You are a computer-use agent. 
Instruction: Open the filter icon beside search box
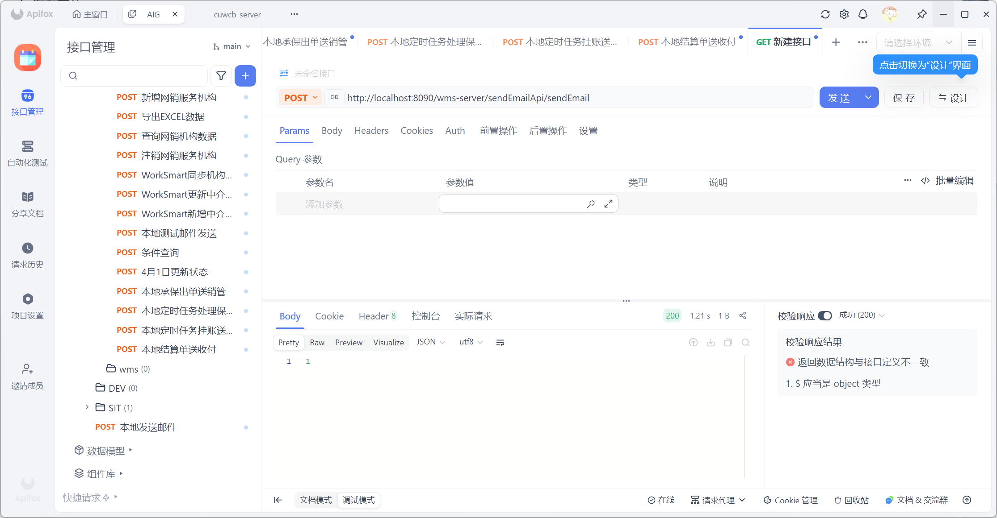click(221, 76)
